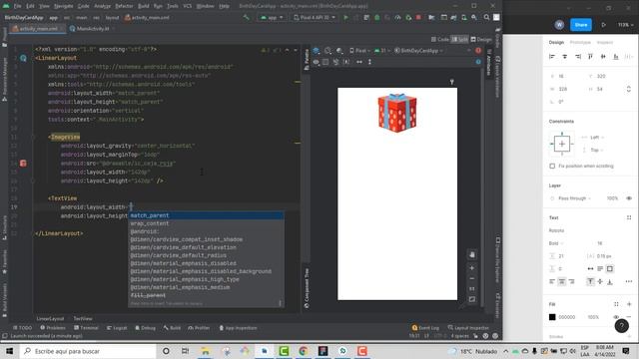Select fixed size text resizing option in Figma
The width and height of the screenshot is (639, 359).
(x=610, y=268)
